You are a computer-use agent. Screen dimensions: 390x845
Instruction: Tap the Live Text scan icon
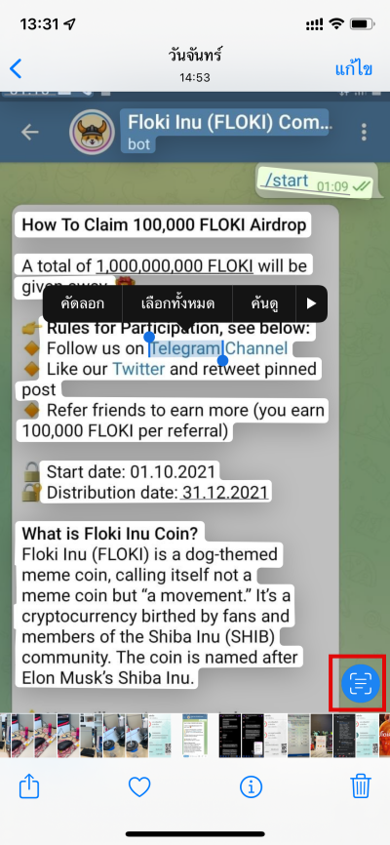click(361, 683)
